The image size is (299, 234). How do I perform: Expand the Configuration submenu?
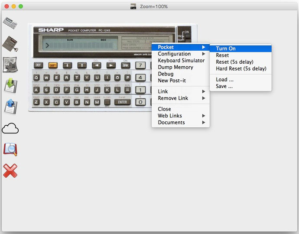pos(181,54)
